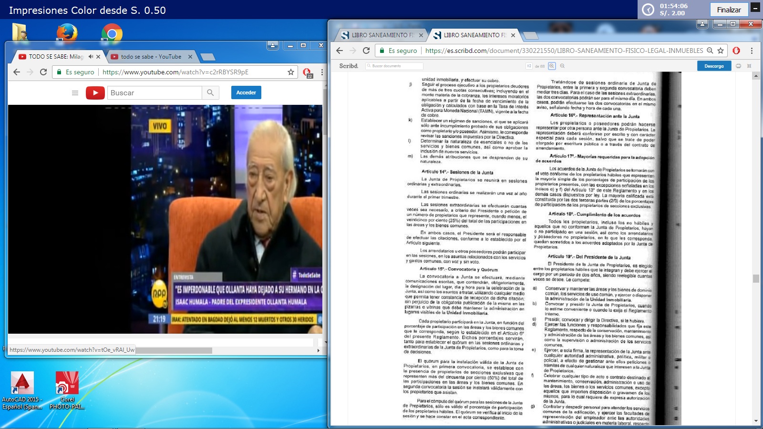Click the YouTube search magnifier button
Screen dimensions: 763x429
(210, 93)
